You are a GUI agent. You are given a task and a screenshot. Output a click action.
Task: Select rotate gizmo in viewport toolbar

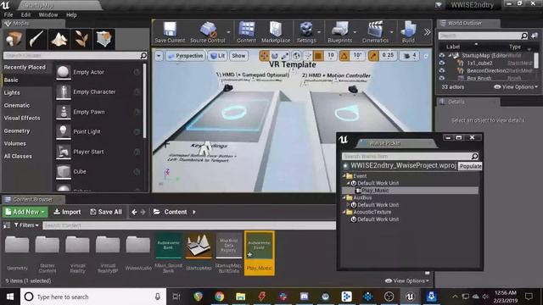coord(275,56)
